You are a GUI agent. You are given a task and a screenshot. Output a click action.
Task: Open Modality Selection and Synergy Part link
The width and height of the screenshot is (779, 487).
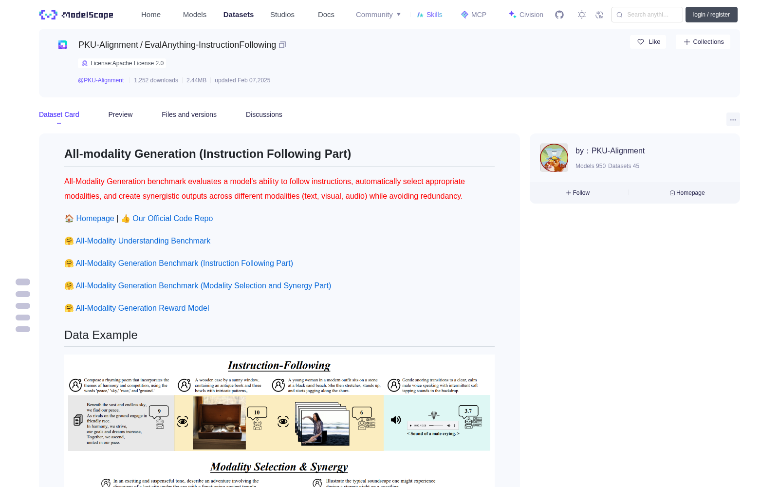click(x=203, y=286)
